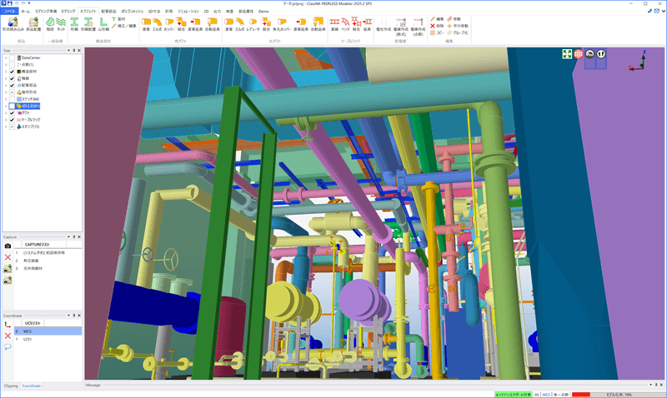Open the 配管部品 ribbon tab
667x398 pixels.
click(x=110, y=11)
